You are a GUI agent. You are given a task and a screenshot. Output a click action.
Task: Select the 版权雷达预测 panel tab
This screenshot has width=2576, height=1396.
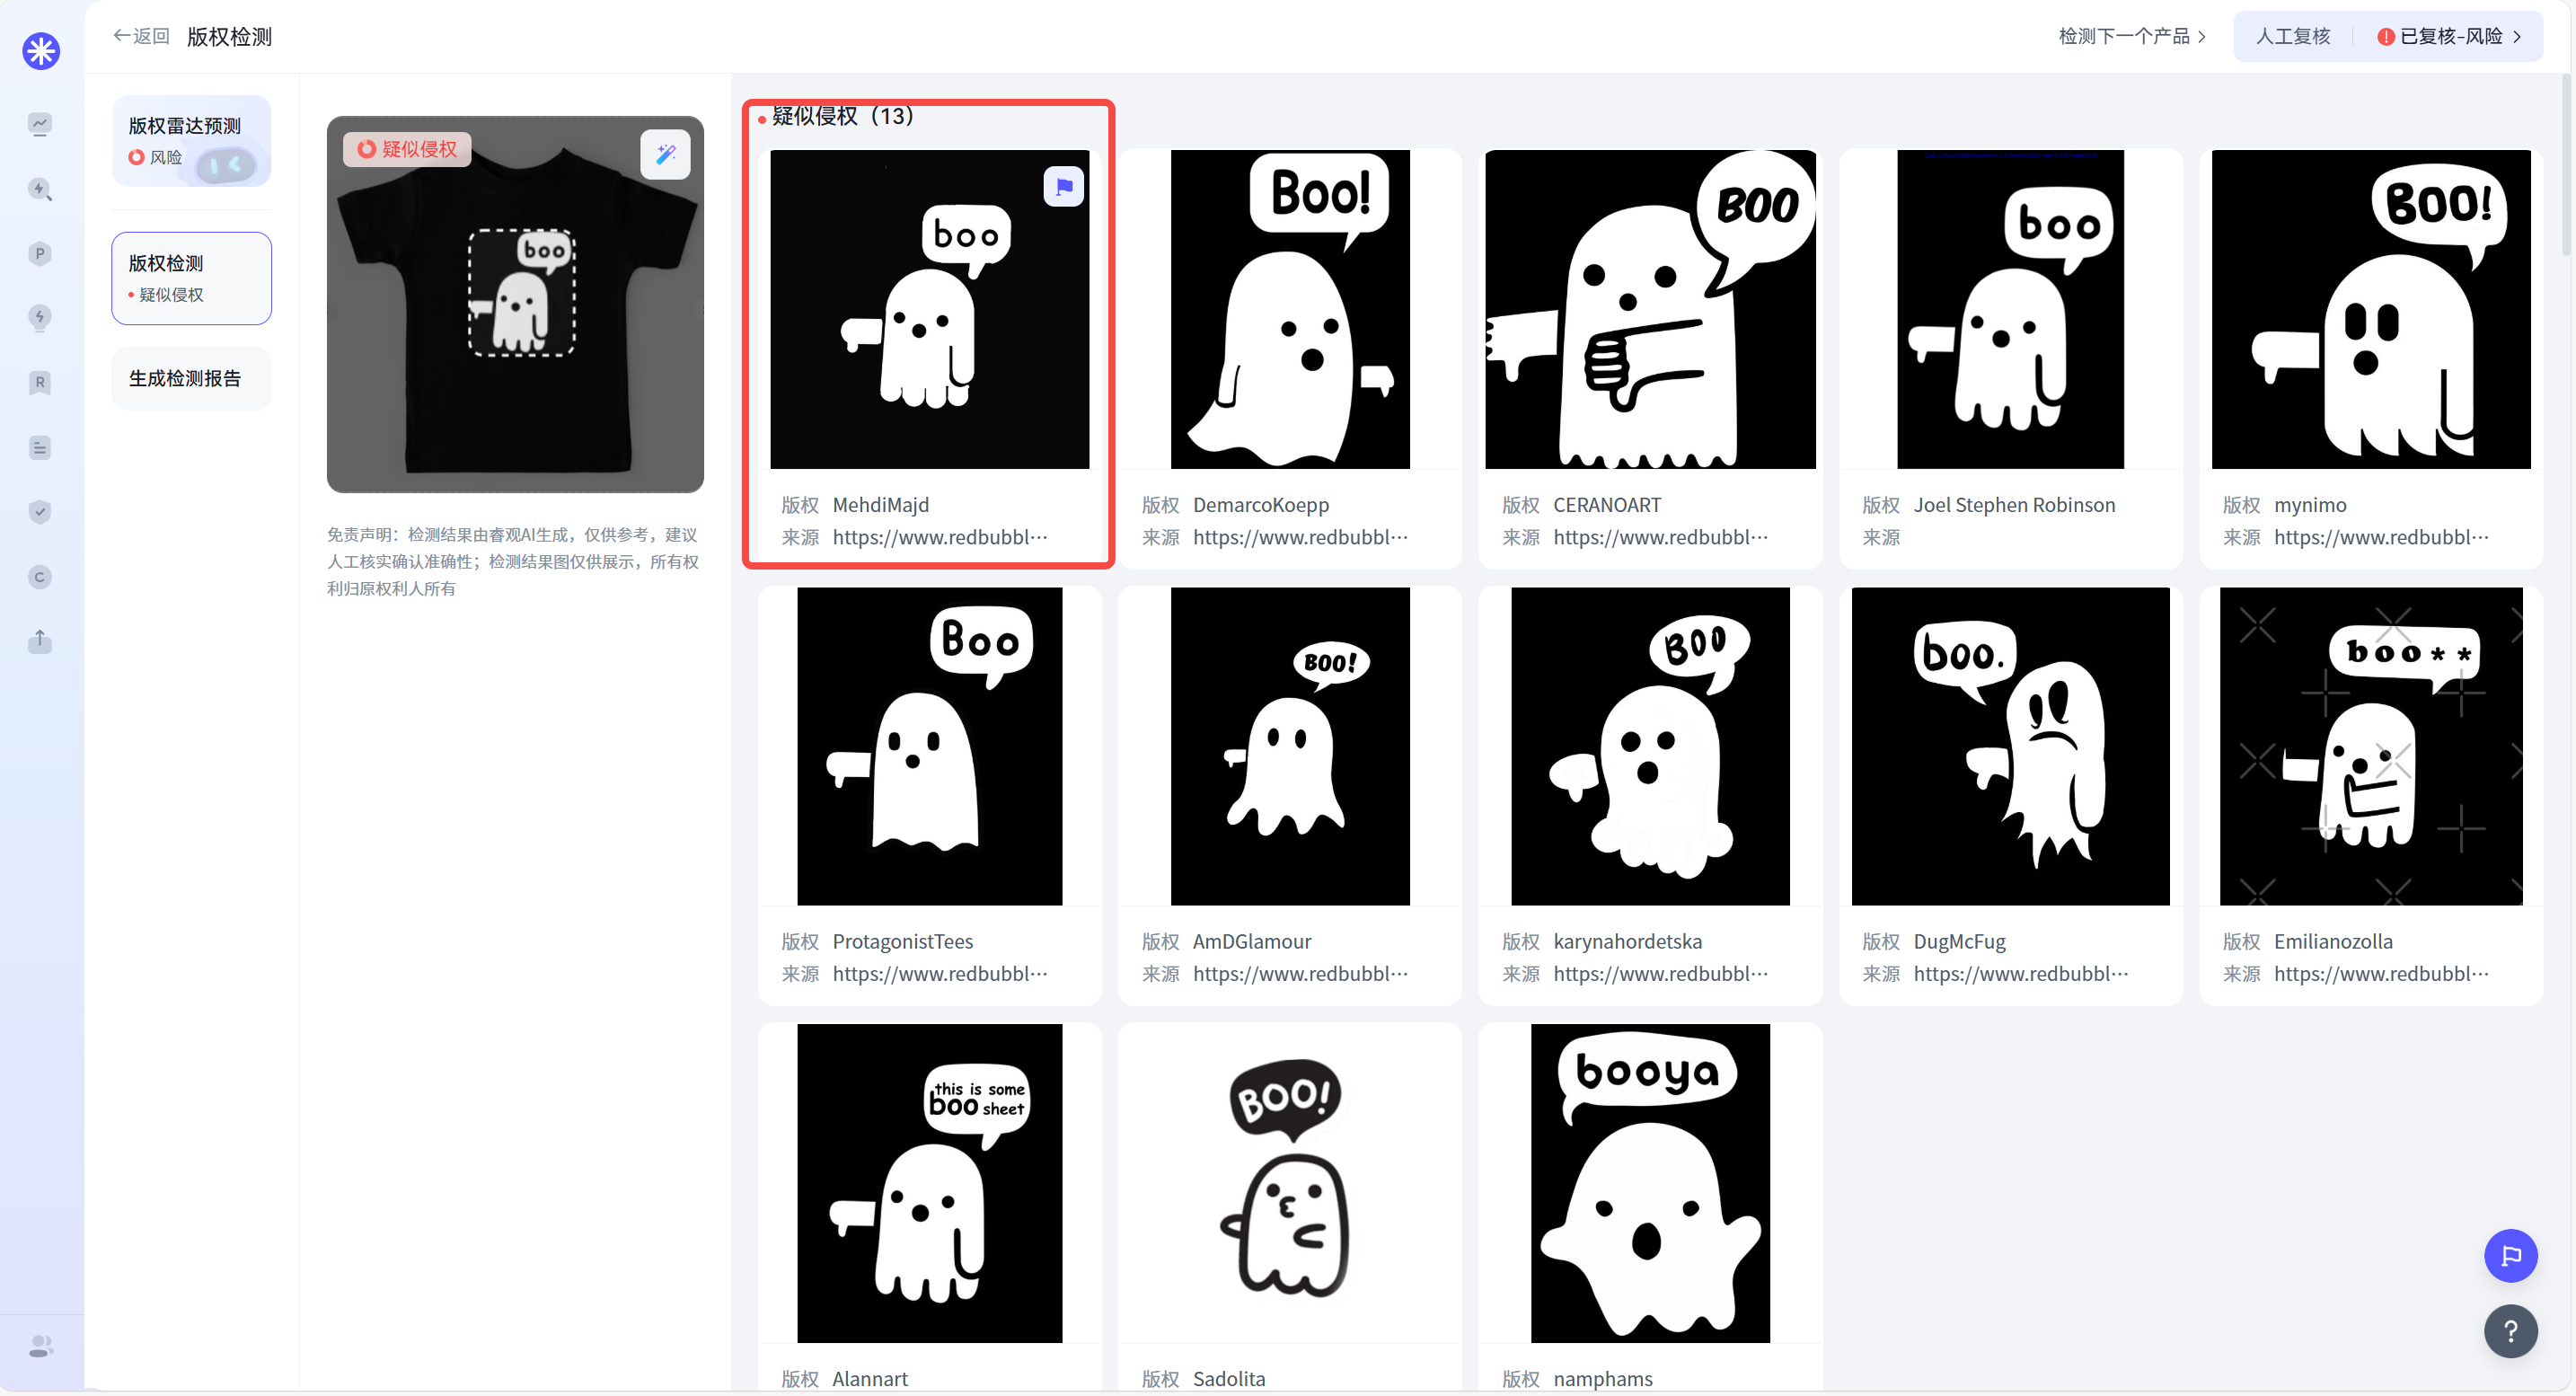[x=191, y=141]
